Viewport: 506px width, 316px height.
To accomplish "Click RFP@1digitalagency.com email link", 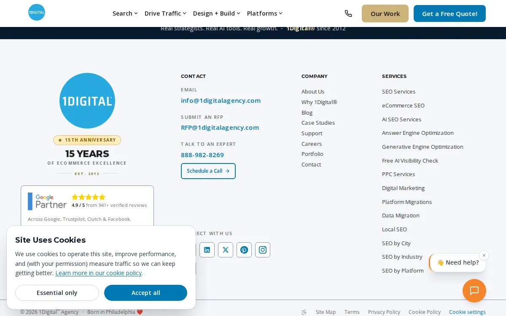I will click(x=220, y=128).
